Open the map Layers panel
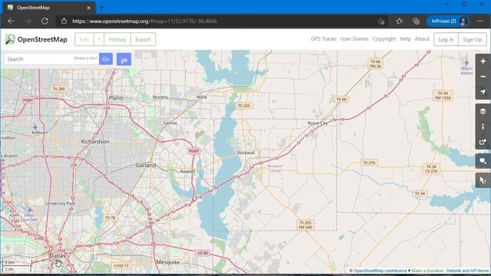Viewport: 491px width, 276px height. (x=483, y=111)
